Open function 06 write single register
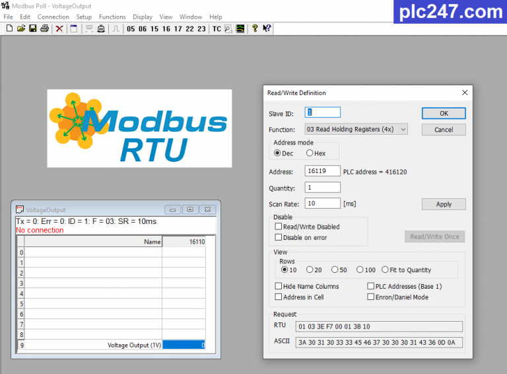Screen dimensions: 507x374 (x=143, y=29)
